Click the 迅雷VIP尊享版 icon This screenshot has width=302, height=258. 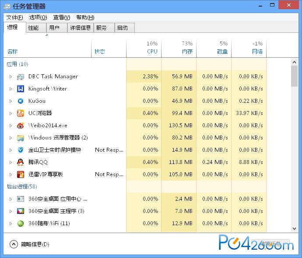click(21, 174)
